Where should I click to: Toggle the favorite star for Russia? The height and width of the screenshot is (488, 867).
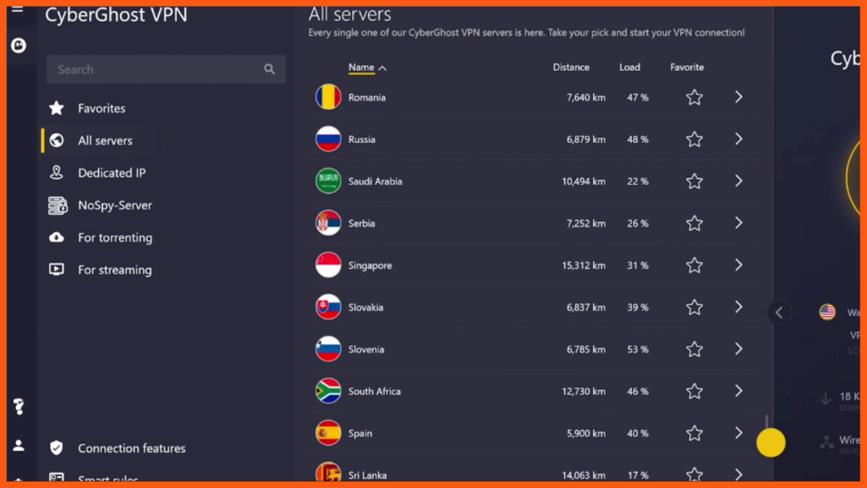[694, 140]
